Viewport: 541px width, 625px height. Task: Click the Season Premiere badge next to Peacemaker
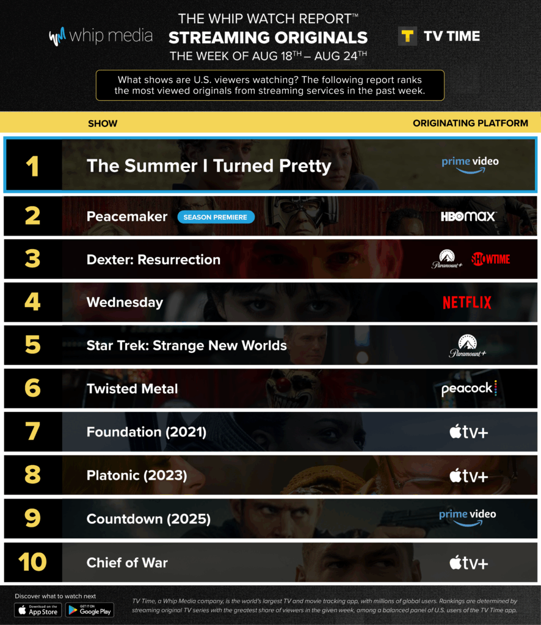tap(216, 217)
